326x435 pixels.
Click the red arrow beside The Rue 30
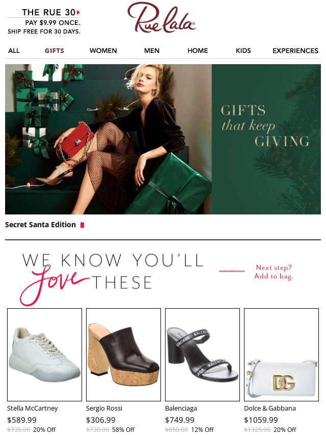78,12
